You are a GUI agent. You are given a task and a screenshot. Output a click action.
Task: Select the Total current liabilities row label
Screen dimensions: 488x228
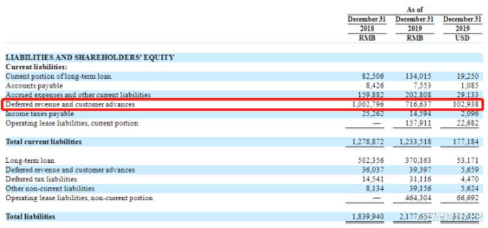[x=43, y=142]
